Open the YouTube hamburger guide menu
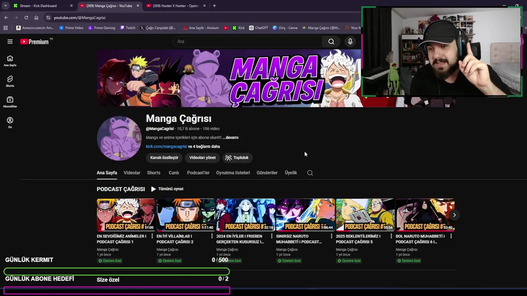The image size is (527, 296). click(x=10, y=42)
